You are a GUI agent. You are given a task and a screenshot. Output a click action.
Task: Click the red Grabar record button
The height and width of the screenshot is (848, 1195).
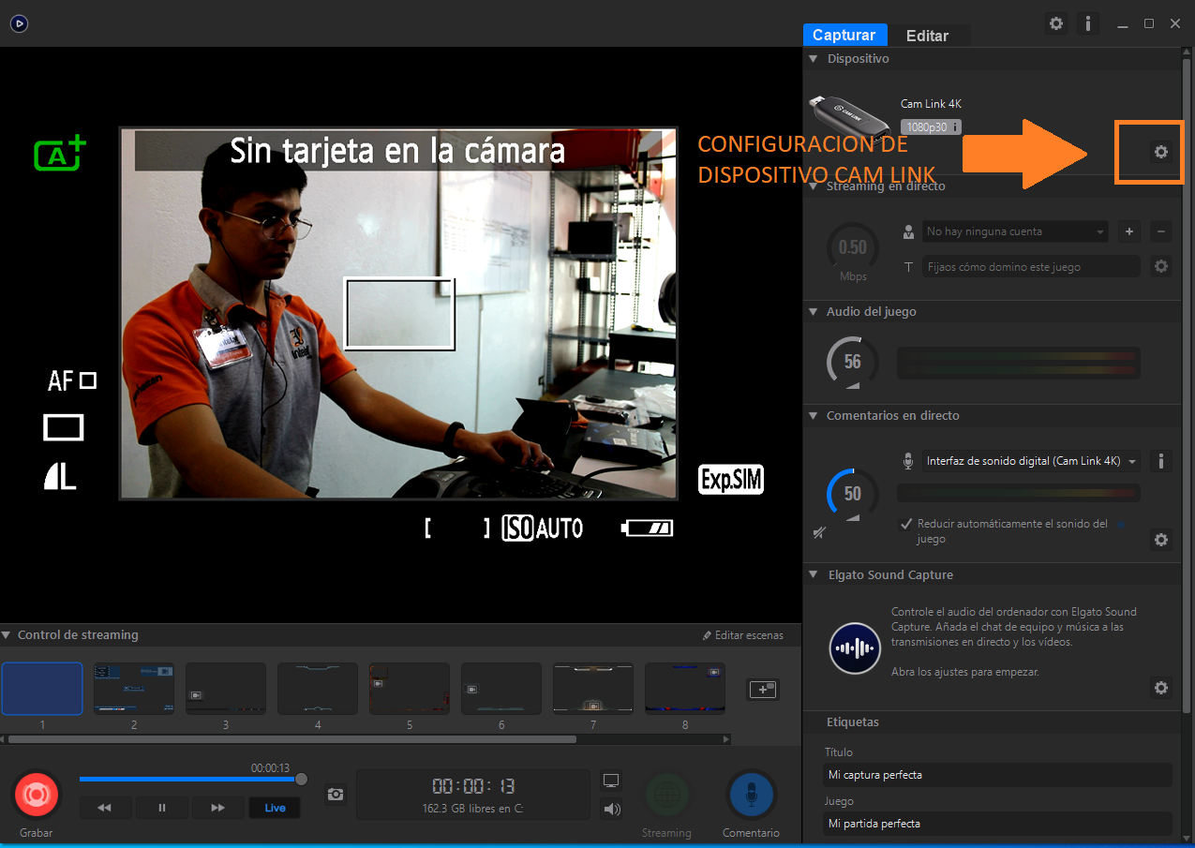coord(36,795)
